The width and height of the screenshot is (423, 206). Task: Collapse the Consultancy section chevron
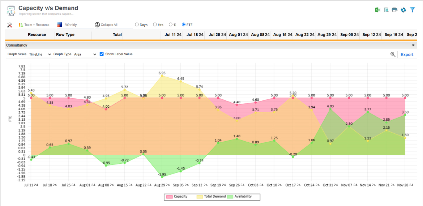tap(413, 45)
